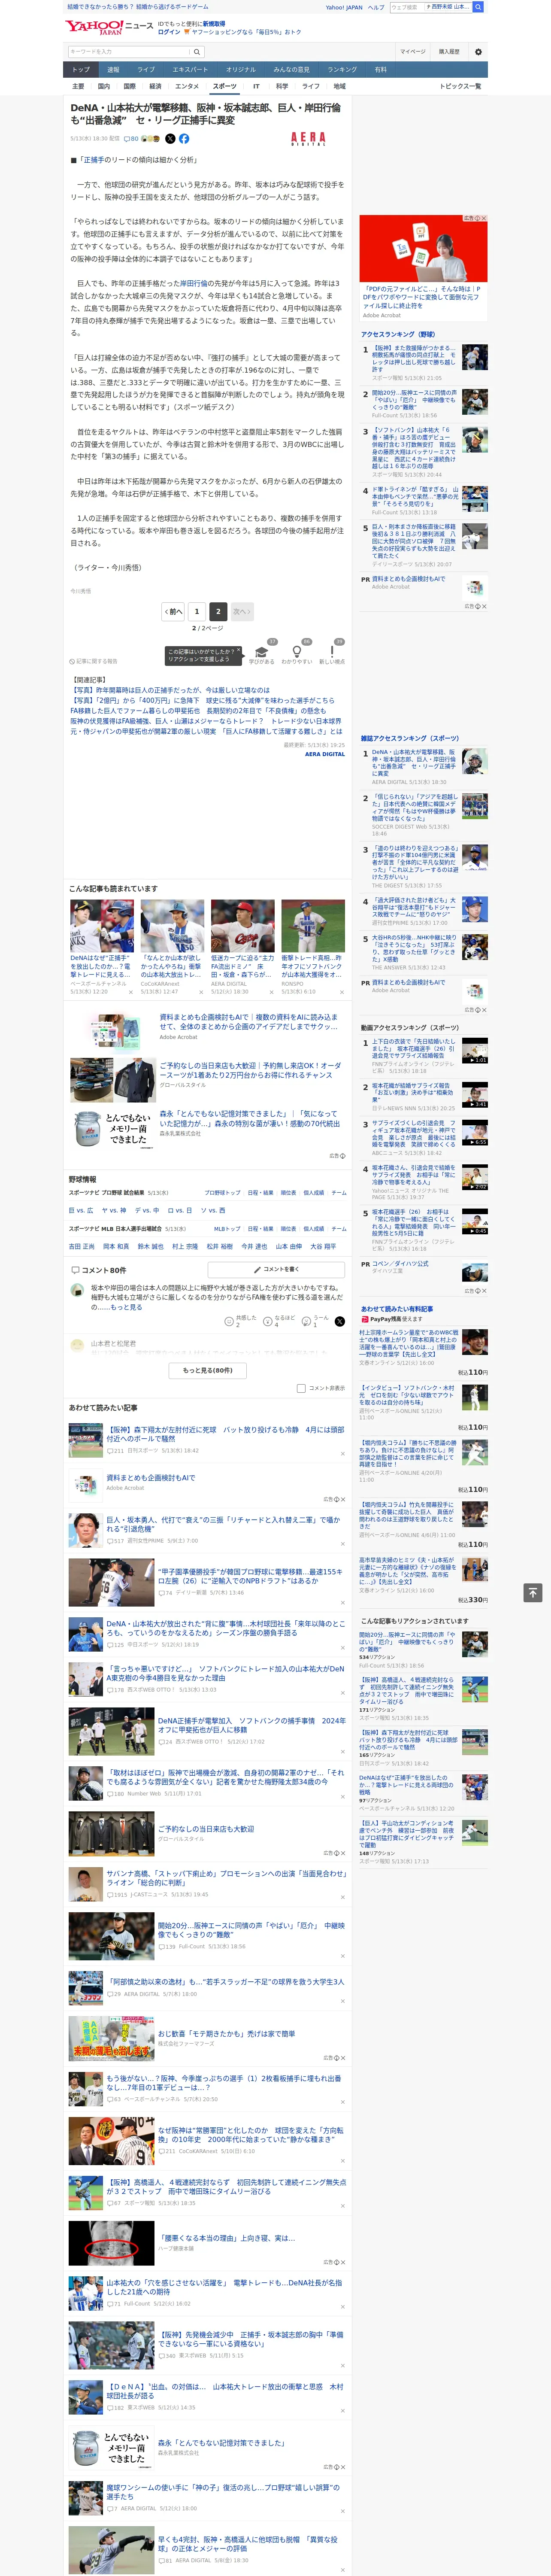Viewport: 551px width, 2576px height.
Task: Open the 購入履歴 link
Action: (x=449, y=52)
